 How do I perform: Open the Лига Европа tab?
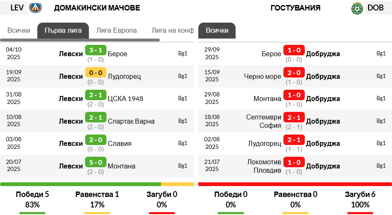[x=116, y=31]
